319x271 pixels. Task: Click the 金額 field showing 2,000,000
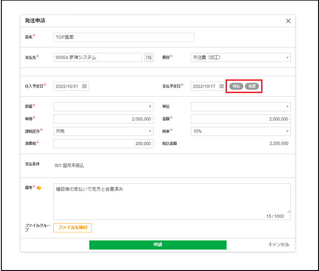click(241, 119)
